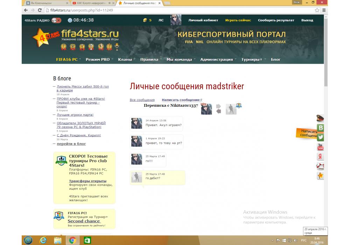Viewport: 350px width, 245px height.
Task: Click the 'Написать сообщение' link
Action: point(181,100)
